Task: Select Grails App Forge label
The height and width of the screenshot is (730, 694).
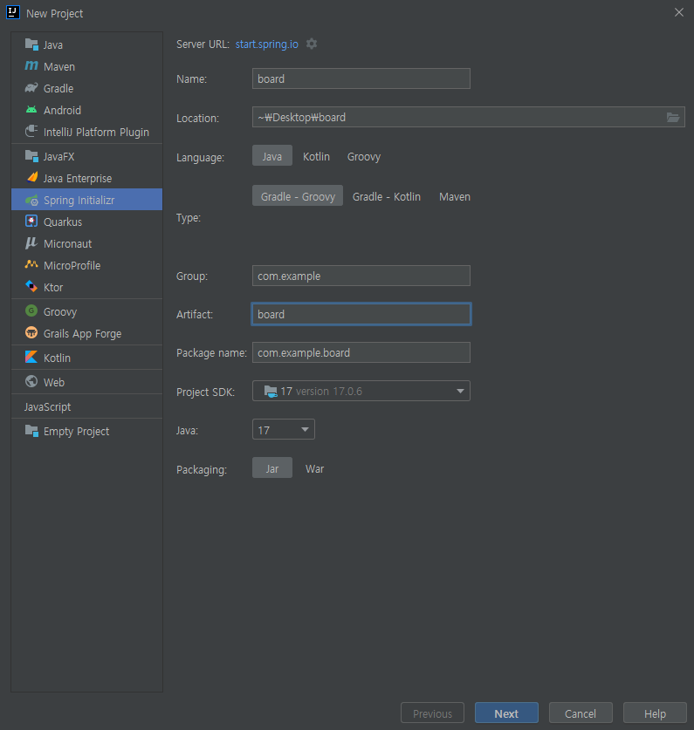Action: pos(83,334)
